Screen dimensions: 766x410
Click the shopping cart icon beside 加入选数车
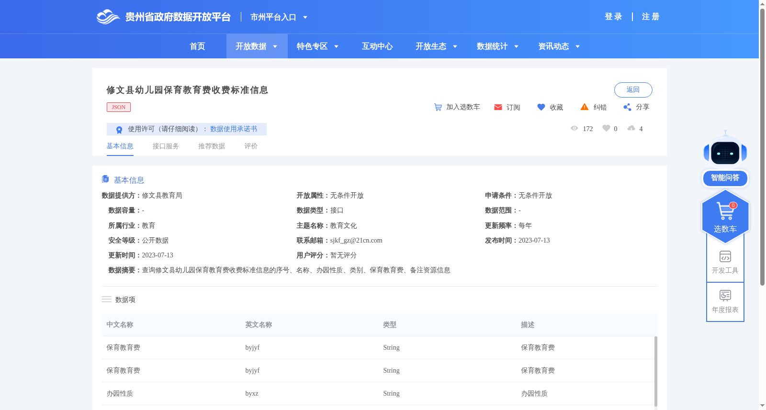(x=438, y=107)
